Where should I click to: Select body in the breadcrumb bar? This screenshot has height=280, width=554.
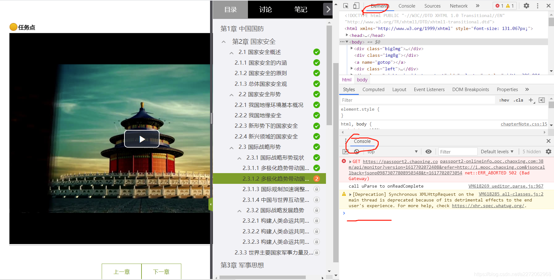362,80
